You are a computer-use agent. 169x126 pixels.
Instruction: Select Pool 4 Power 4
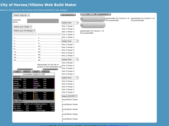(x=68, y=90)
